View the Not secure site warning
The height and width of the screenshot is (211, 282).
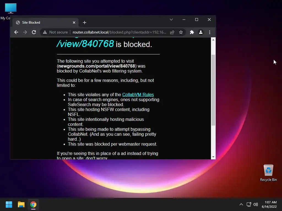click(55, 32)
